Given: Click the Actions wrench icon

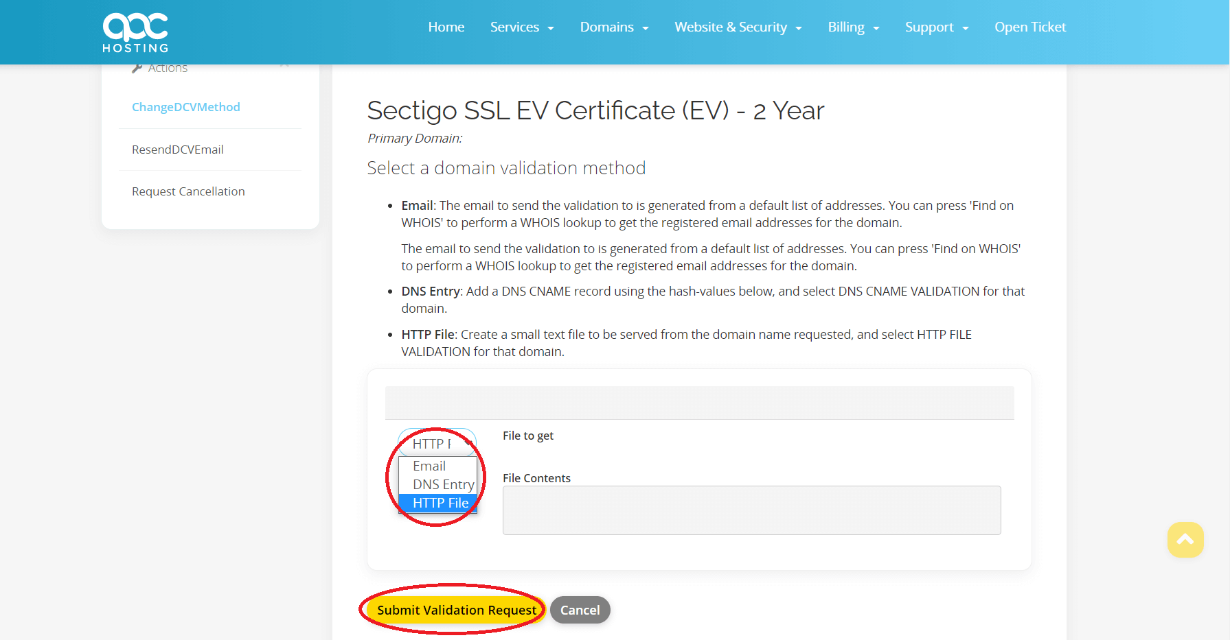Looking at the screenshot, I should tap(137, 68).
